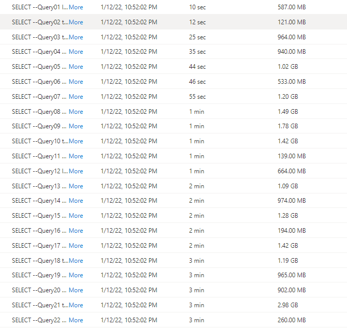Open More link on Query21 row

pyautogui.click(x=76, y=305)
